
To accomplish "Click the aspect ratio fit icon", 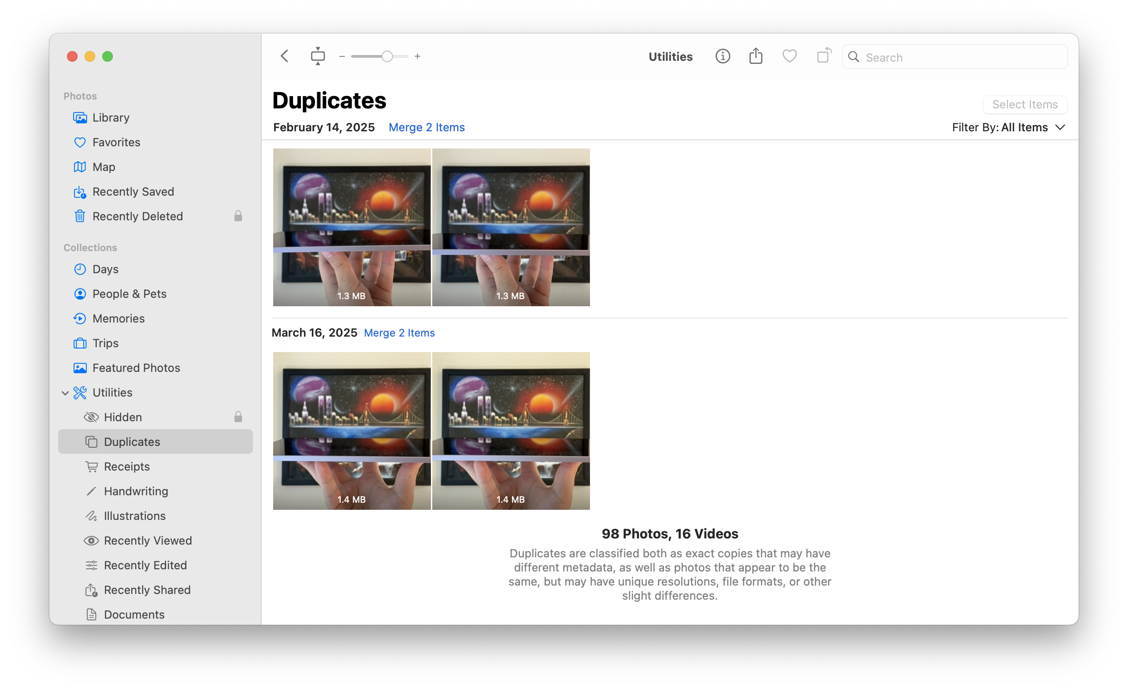I will [318, 56].
